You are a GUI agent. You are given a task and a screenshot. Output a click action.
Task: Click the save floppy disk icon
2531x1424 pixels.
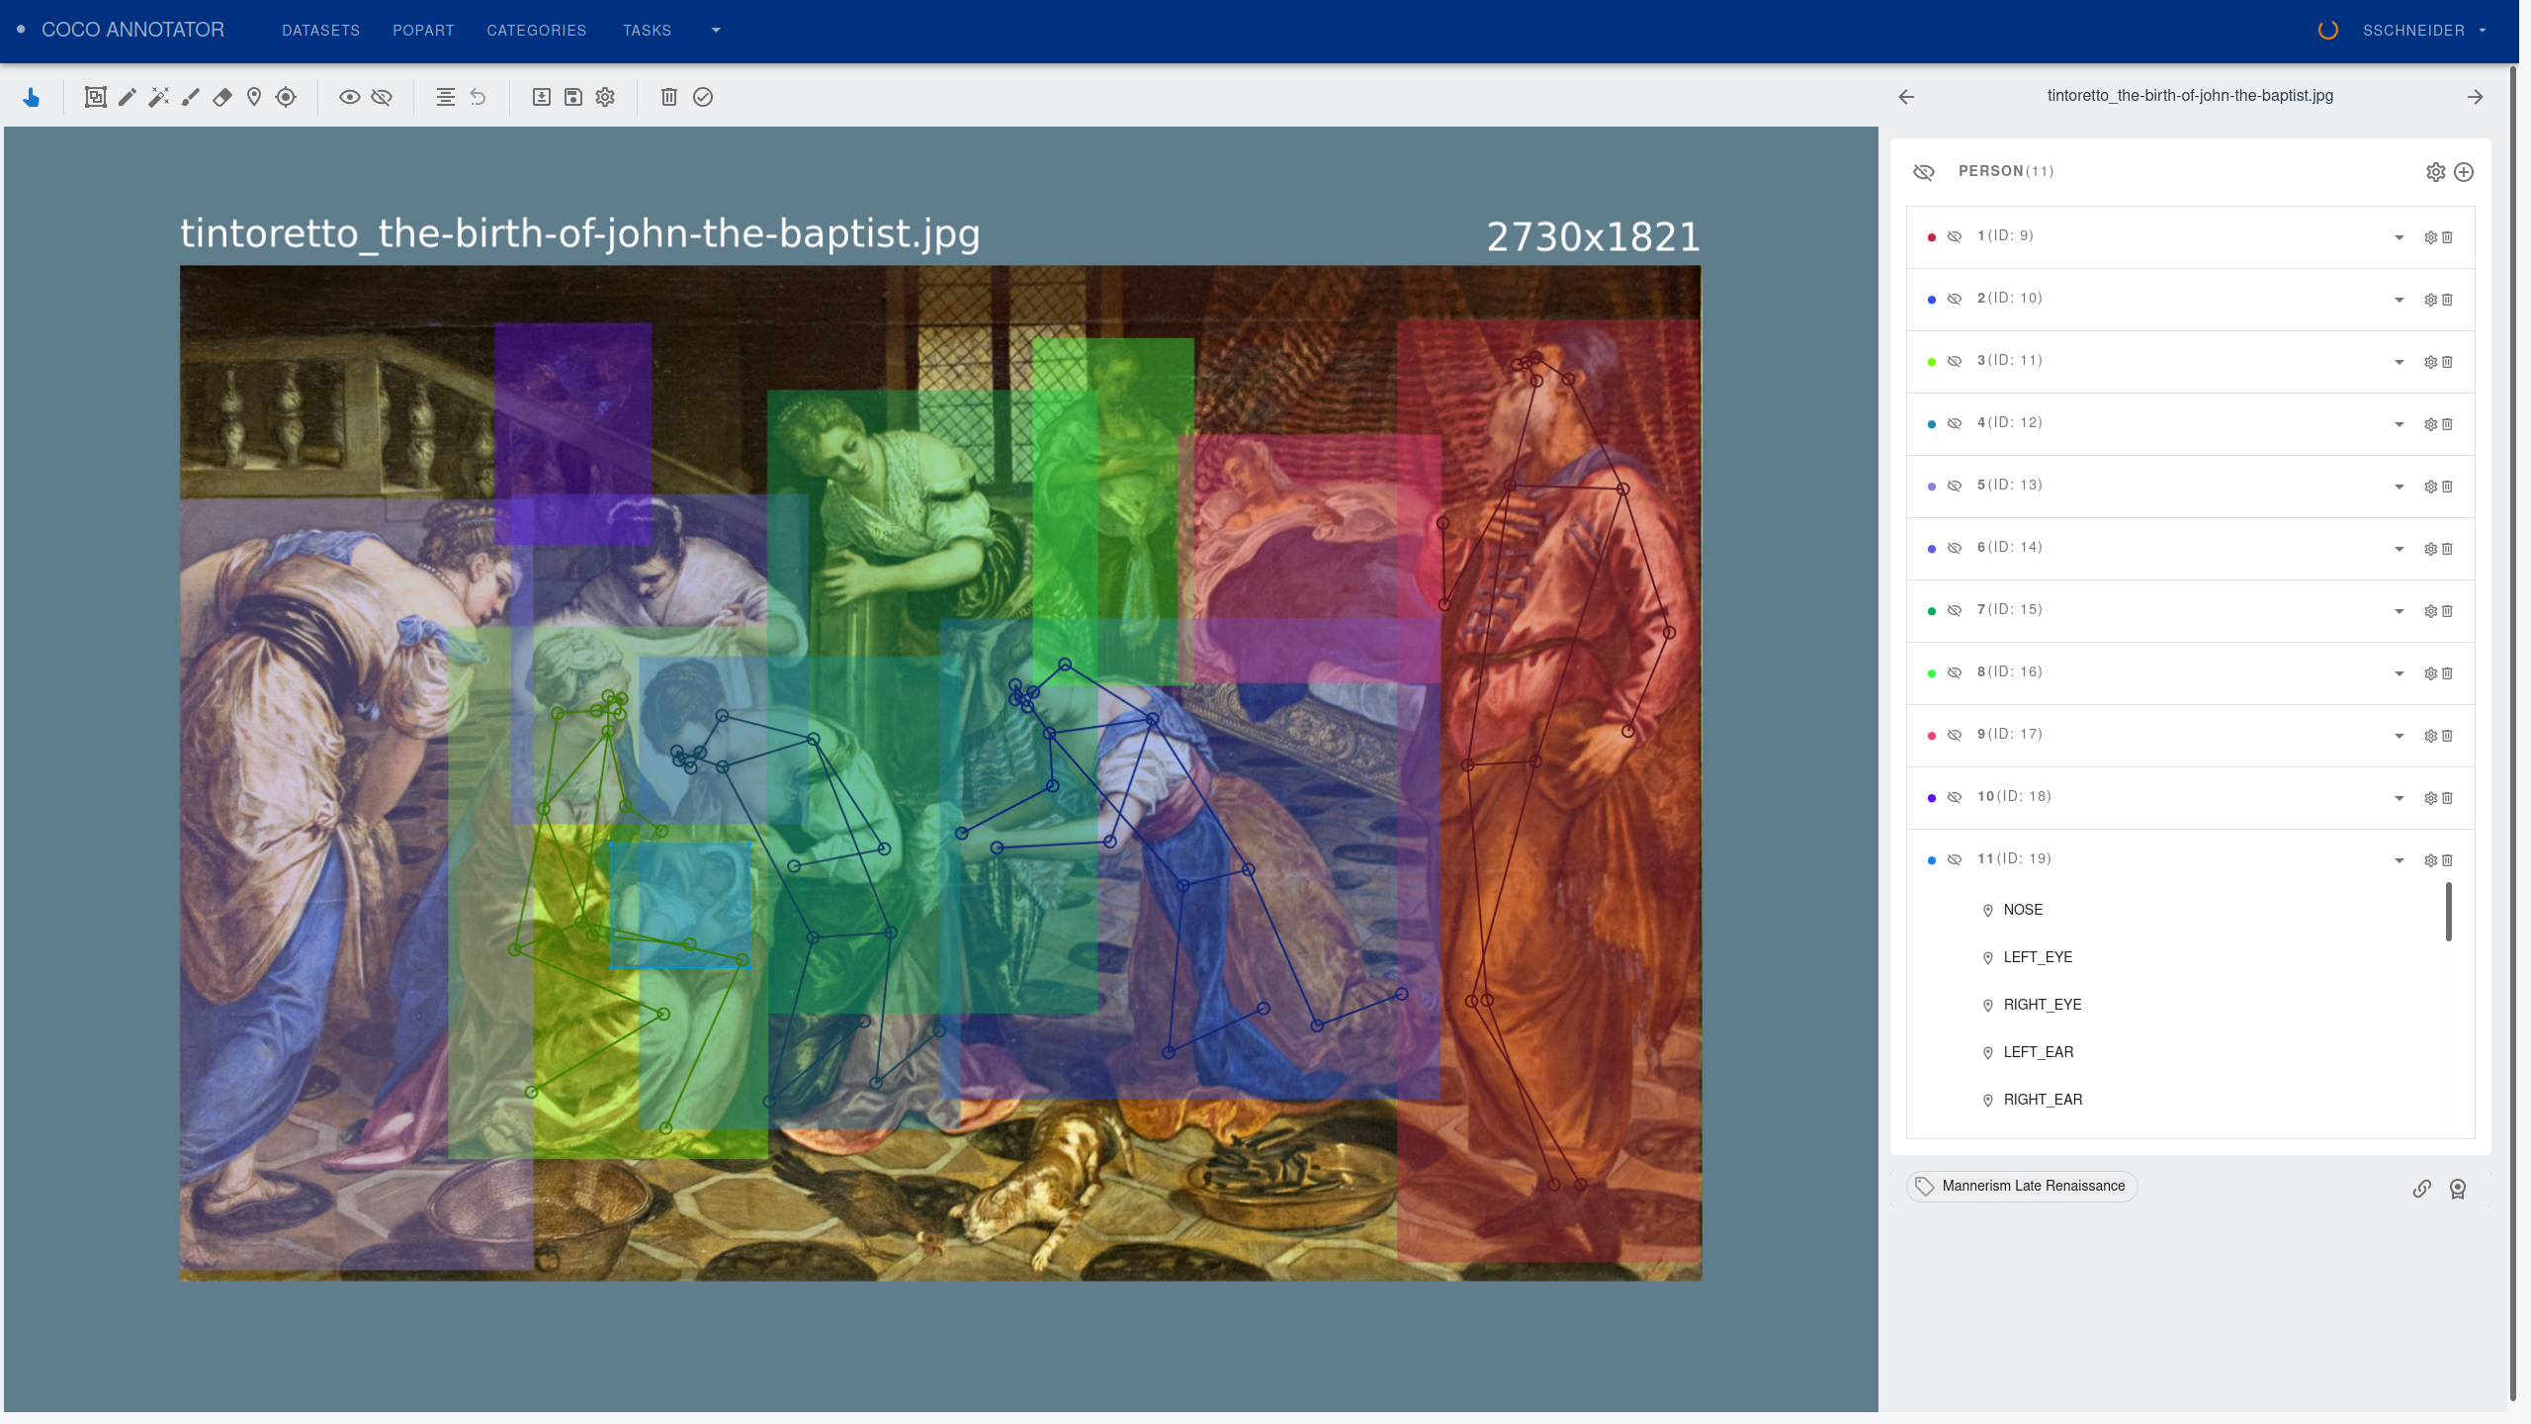click(573, 97)
